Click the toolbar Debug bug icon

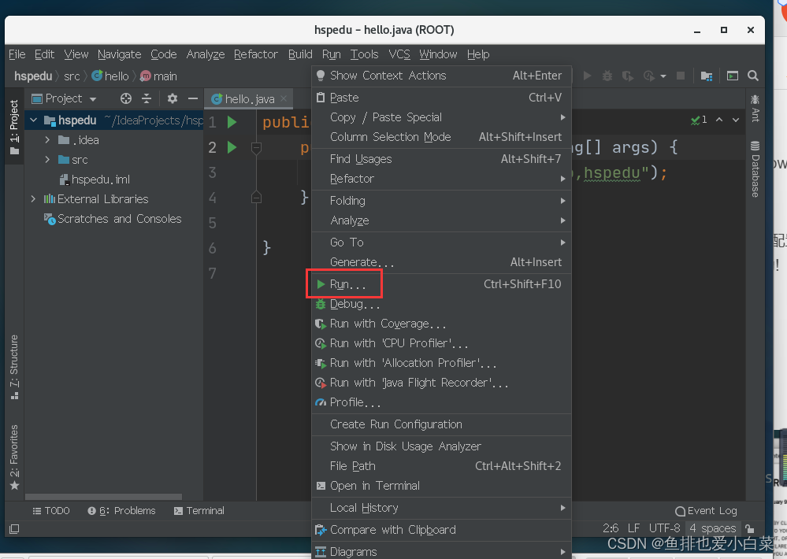[607, 76]
